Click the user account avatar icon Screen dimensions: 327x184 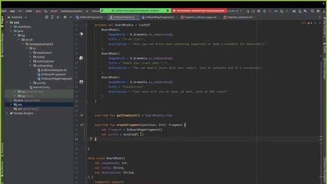coord(323,11)
